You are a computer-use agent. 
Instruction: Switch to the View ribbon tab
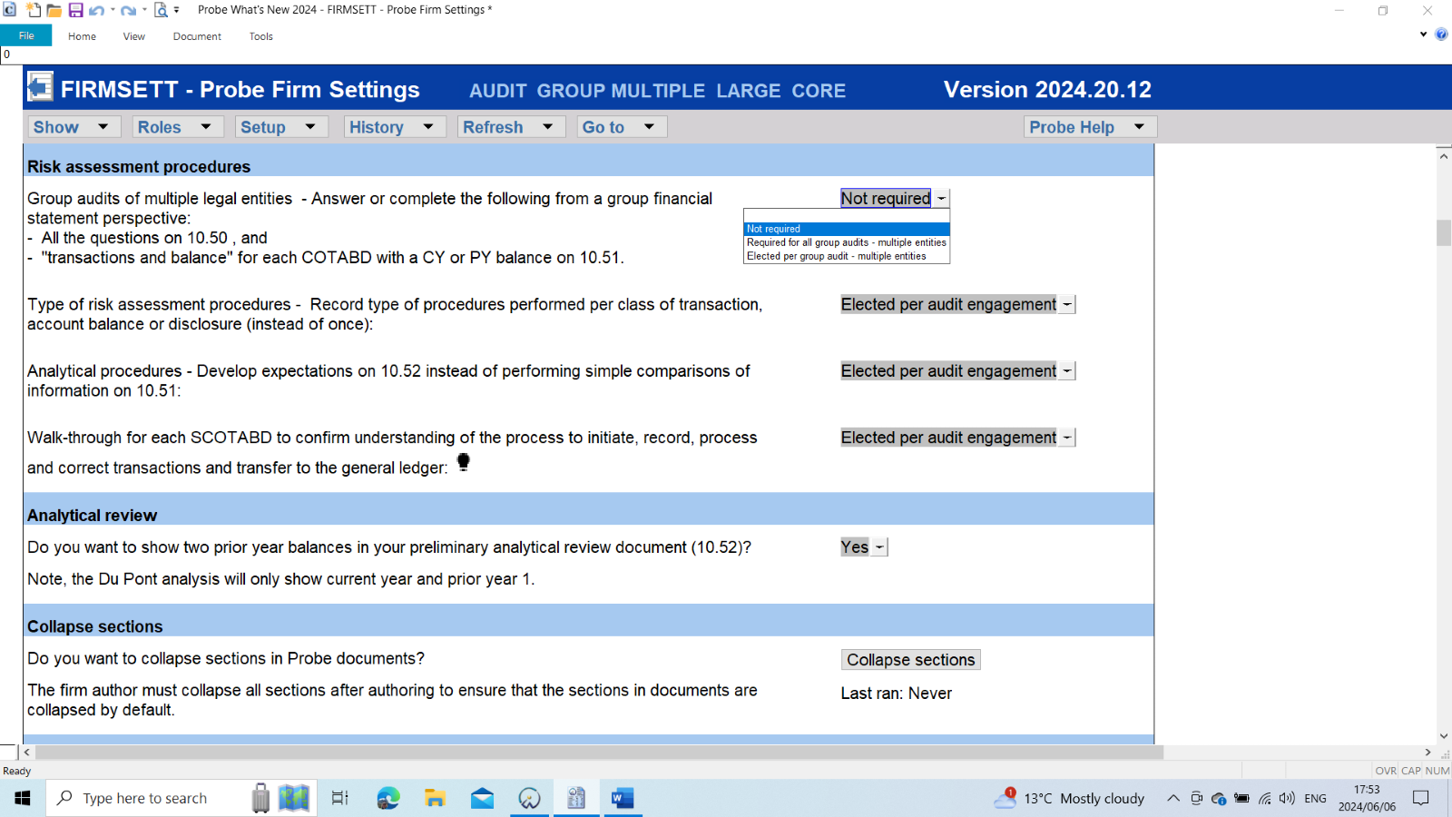(134, 36)
